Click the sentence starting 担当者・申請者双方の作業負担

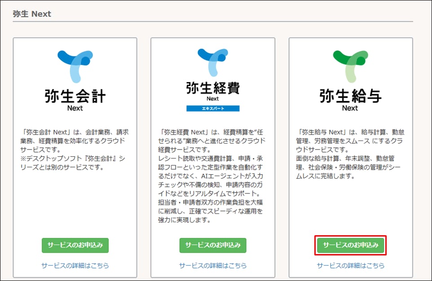pos(211,211)
